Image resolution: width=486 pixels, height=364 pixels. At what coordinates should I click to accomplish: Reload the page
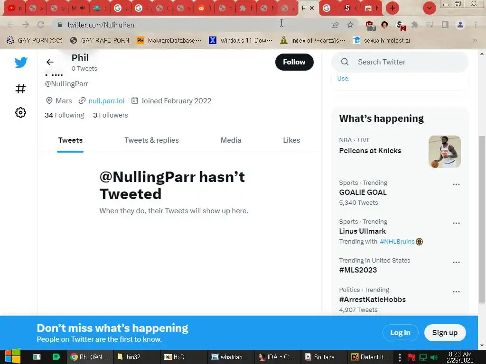click(x=41, y=25)
